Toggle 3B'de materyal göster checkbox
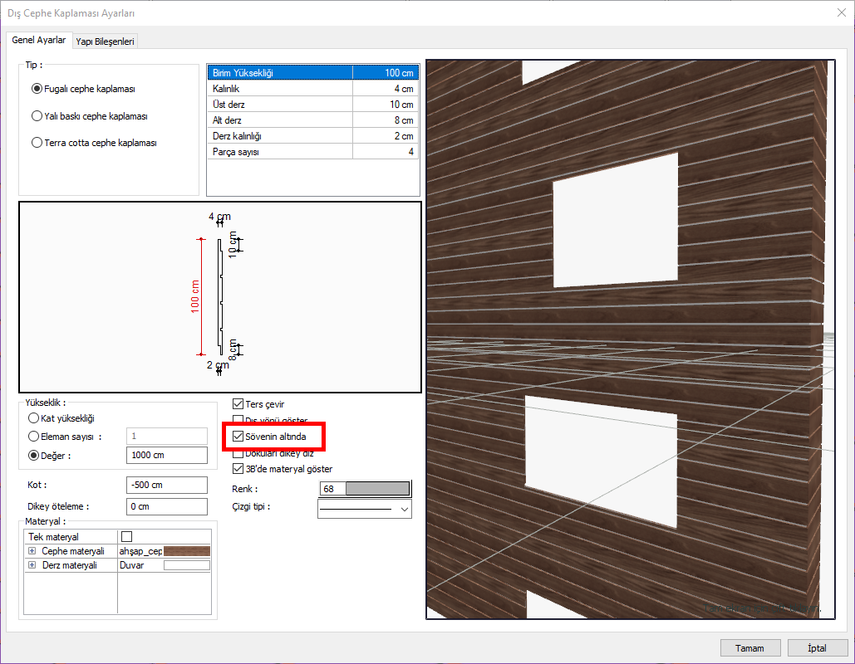Image resolution: width=855 pixels, height=664 pixels. pyautogui.click(x=238, y=469)
